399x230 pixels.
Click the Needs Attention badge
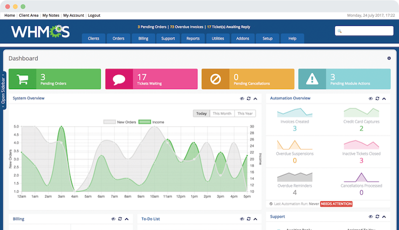coord(336,204)
